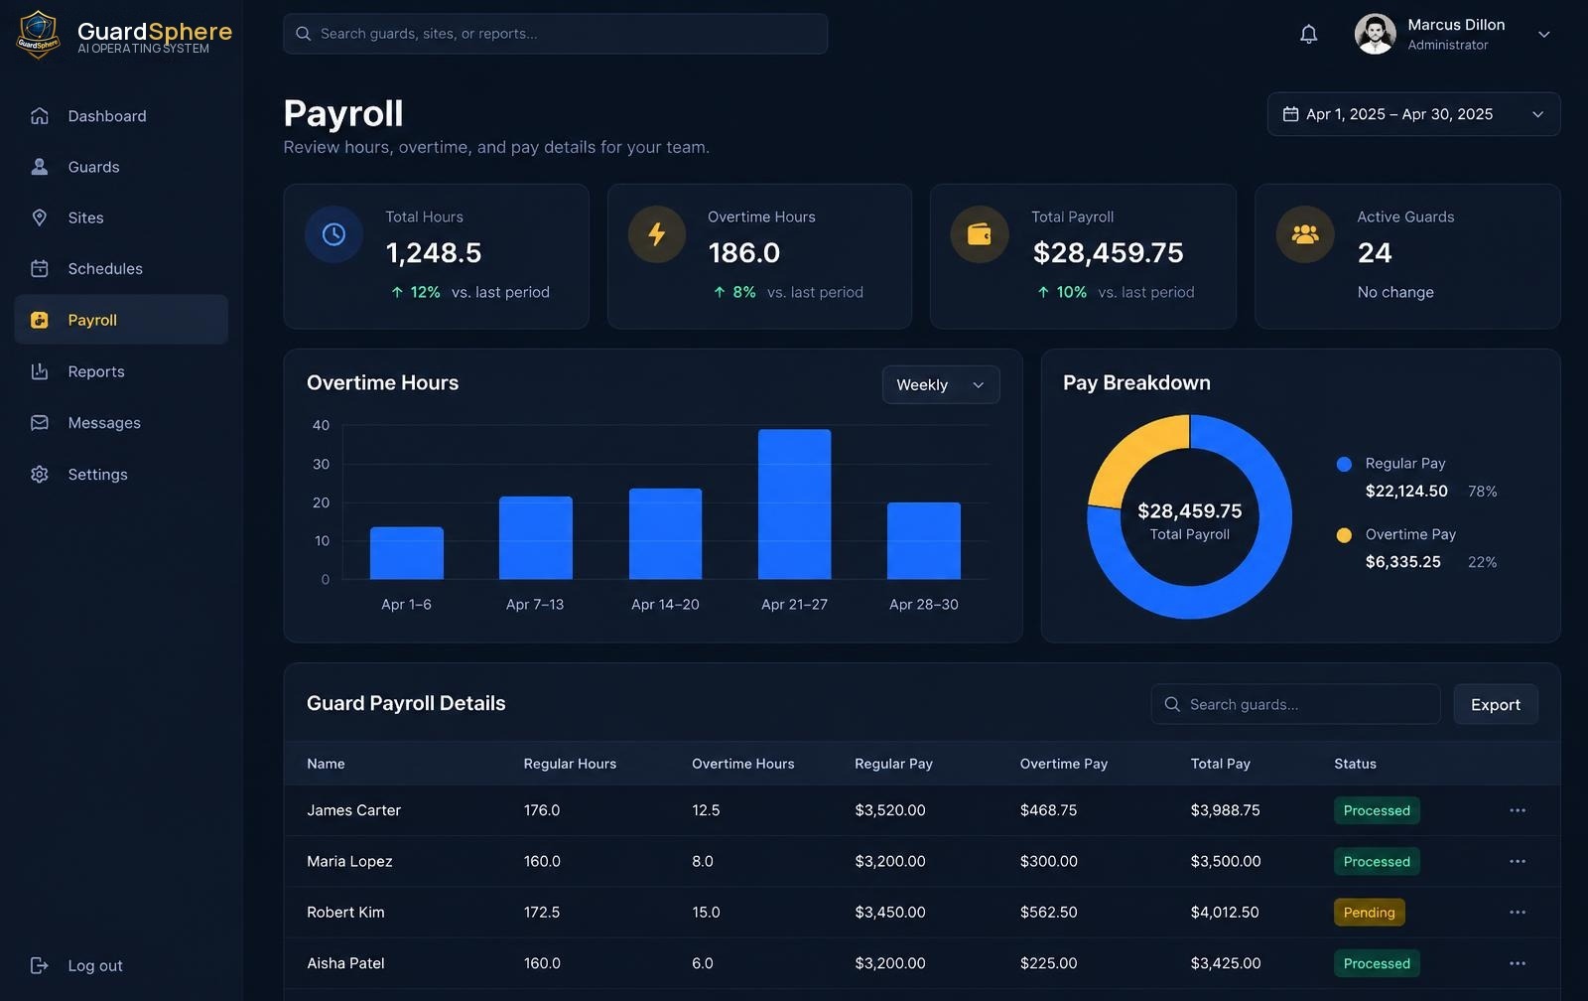
Task: Open Reports from the sidebar
Action: pyautogui.click(x=121, y=371)
